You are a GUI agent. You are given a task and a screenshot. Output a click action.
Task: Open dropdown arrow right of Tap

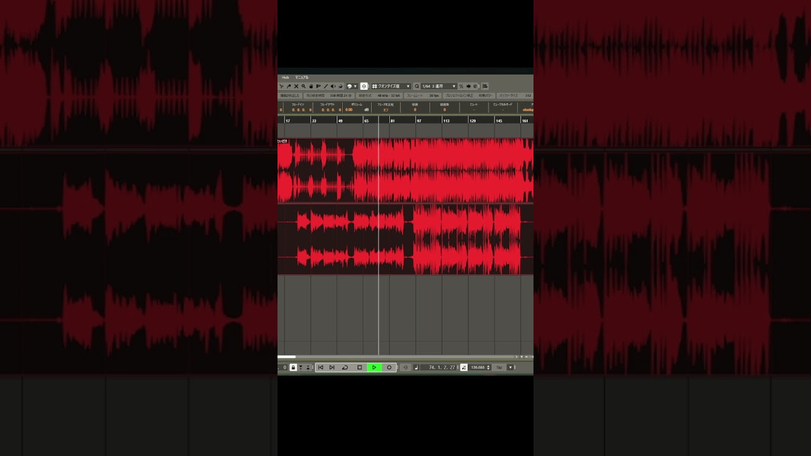point(510,367)
